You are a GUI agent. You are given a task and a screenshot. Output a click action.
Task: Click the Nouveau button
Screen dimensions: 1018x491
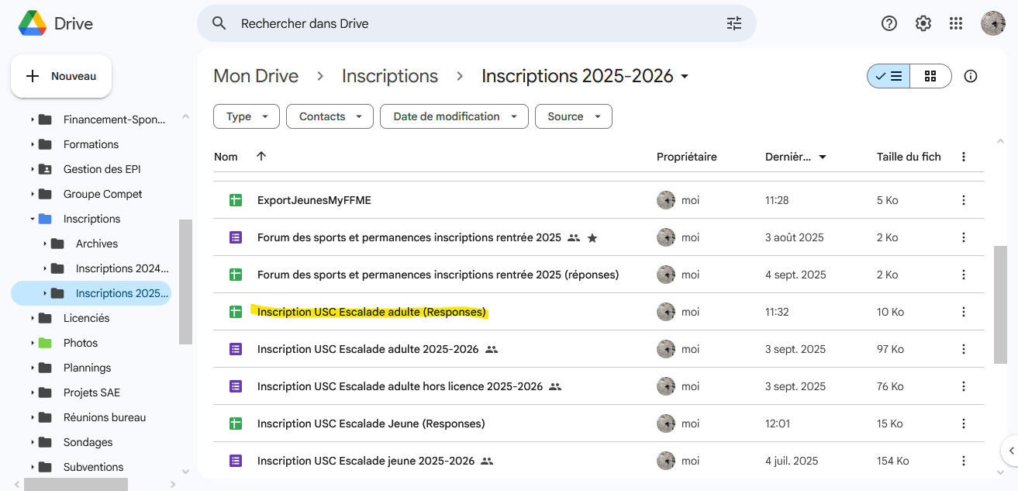click(x=61, y=76)
